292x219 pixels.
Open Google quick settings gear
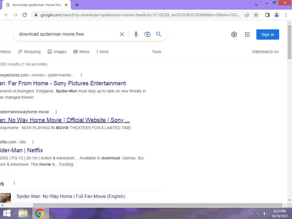pyautogui.click(x=234, y=35)
